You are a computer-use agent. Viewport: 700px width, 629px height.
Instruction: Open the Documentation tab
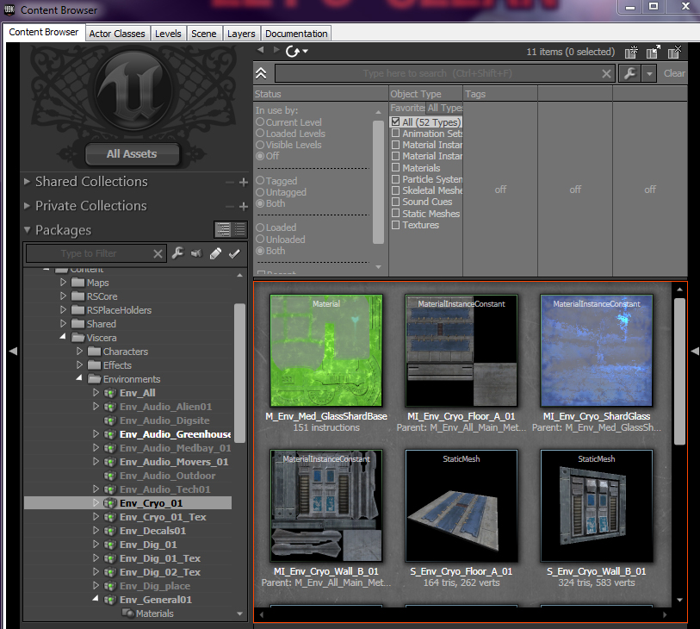click(296, 34)
